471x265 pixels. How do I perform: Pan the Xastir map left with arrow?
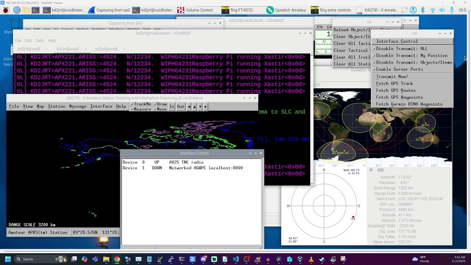189,106
